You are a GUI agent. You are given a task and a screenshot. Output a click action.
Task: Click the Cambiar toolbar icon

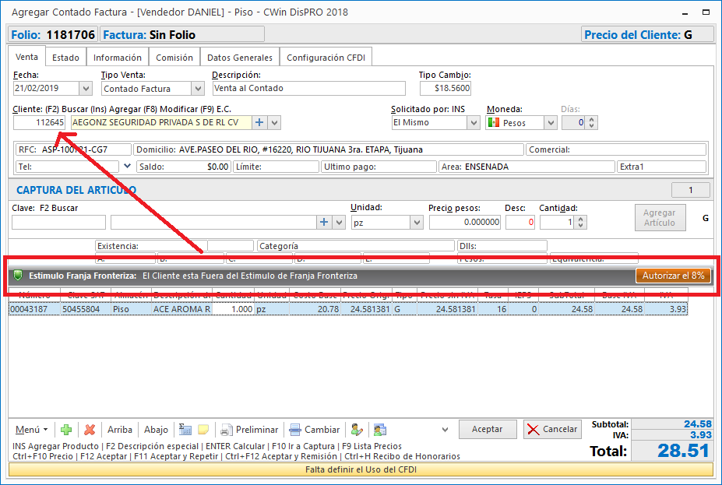(x=295, y=430)
